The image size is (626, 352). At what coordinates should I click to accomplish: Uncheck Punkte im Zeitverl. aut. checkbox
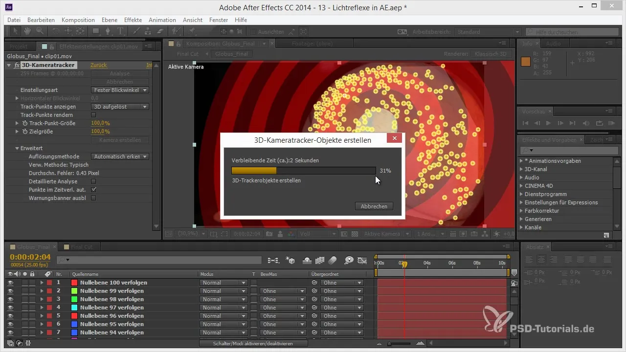click(94, 190)
